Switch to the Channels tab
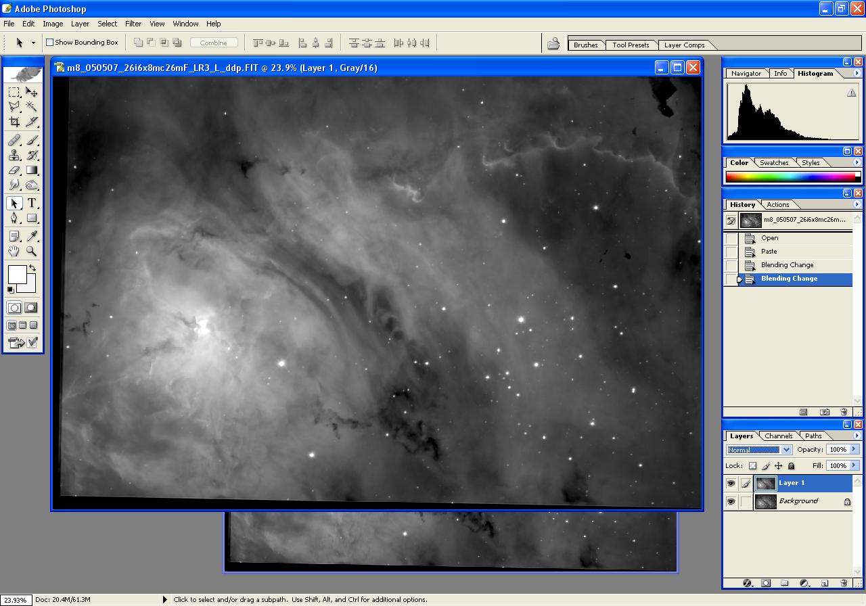Image resolution: width=866 pixels, height=606 pixels. (778, 436)
